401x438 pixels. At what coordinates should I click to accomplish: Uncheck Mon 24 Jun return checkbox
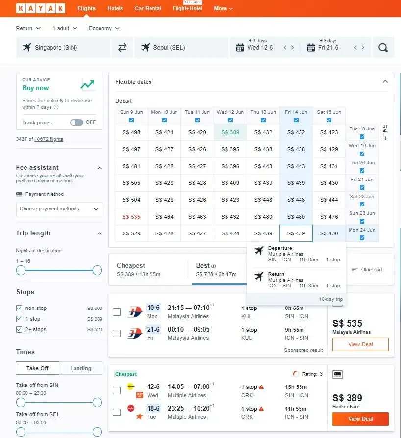[x=362, y=238]
